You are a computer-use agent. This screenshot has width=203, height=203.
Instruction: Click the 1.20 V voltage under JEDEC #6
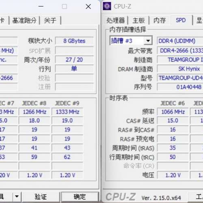click(173, 175)
